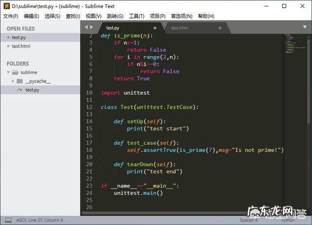
Task: Click the OPEN FILES section header
Action: 20,29
